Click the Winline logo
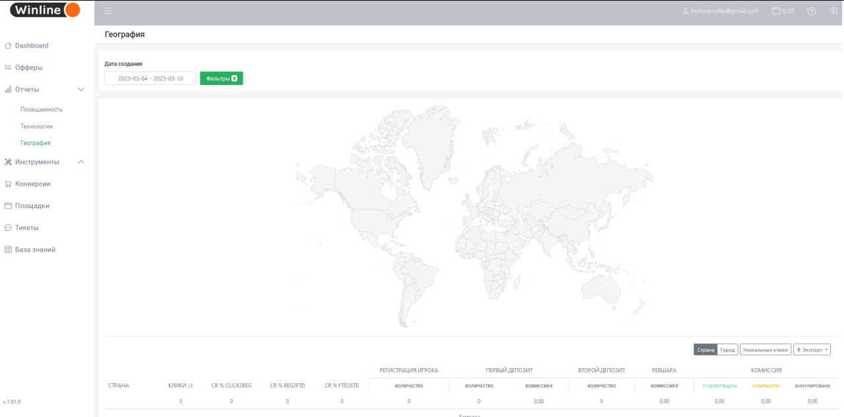844x417 pixels. tap(45, 10)
